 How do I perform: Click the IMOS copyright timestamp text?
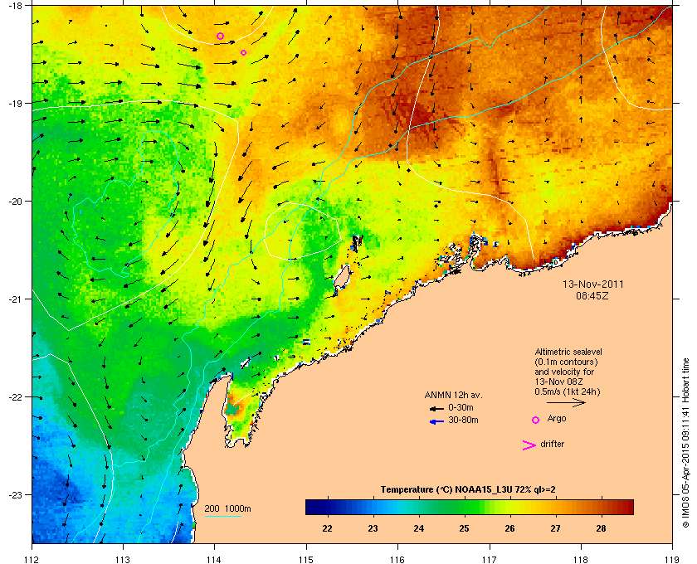(x=685, y=443)
